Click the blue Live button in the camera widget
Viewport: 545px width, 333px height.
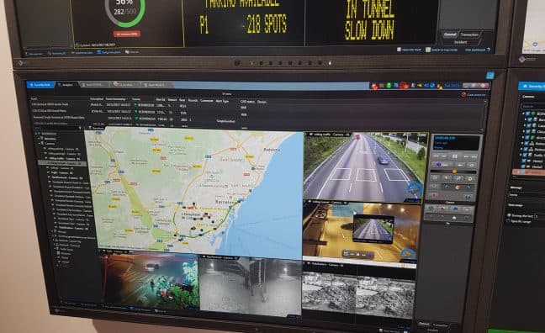pyautogui.click(x=441, y=165)
